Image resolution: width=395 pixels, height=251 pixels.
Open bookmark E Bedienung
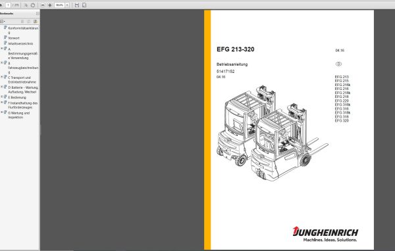point(17,97)
